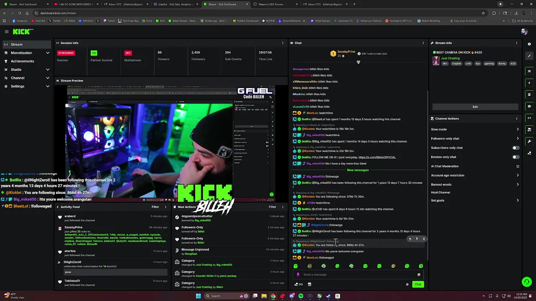Open the shop icon below message box
Screen dimensions: 536x301
pos(309,284)
